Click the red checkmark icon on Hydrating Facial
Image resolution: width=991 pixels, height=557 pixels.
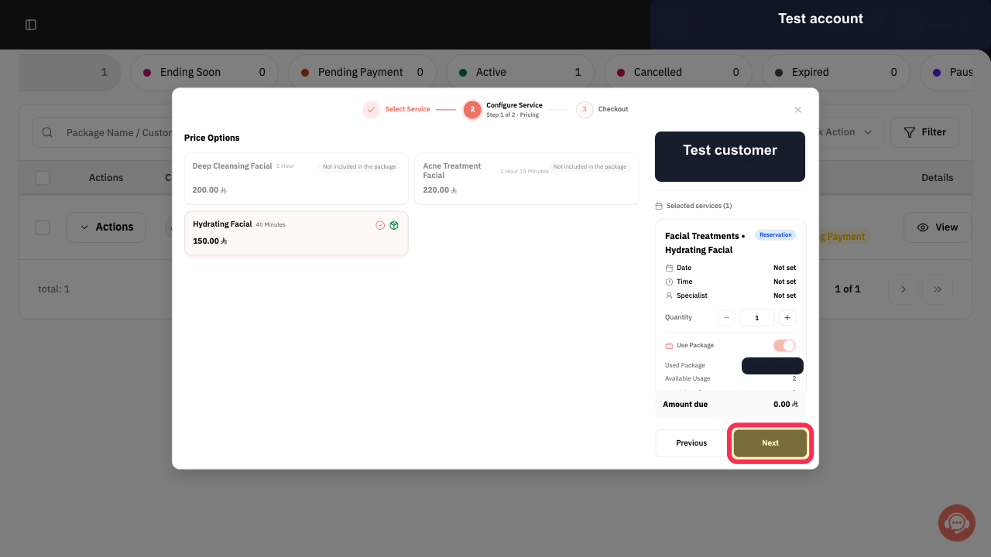[x=380, y=225]
